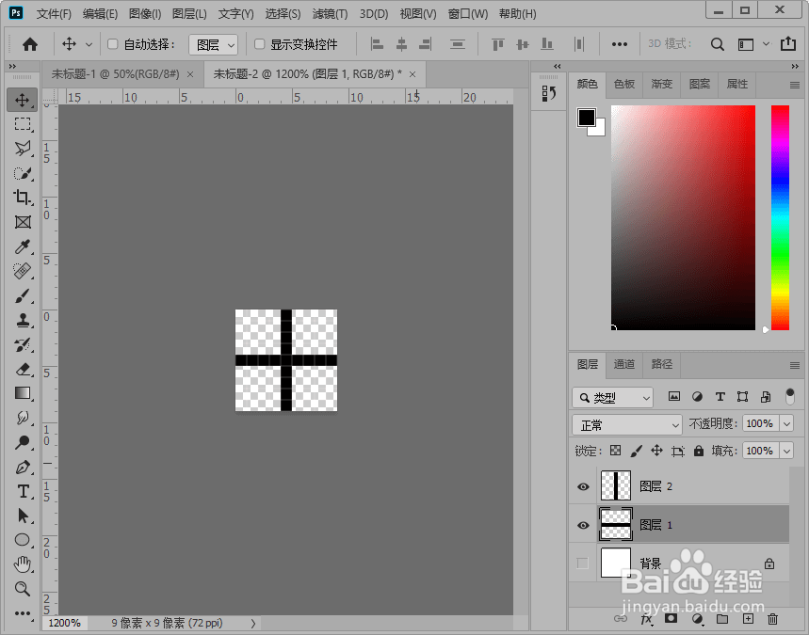
Task: Click the rainbow hue slider
Action: [780, 217]
